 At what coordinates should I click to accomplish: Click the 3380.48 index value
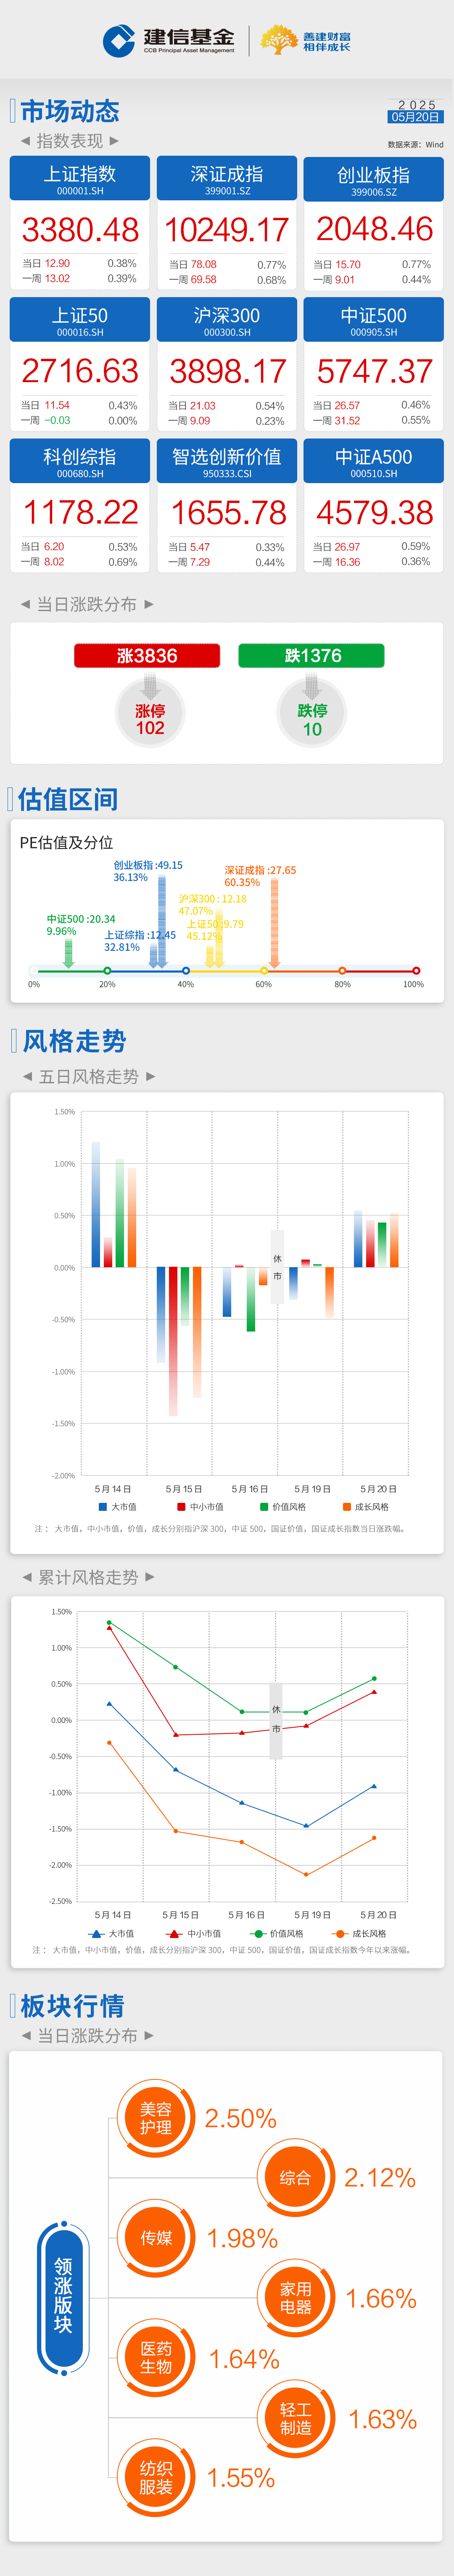click(x=81, y=230)
